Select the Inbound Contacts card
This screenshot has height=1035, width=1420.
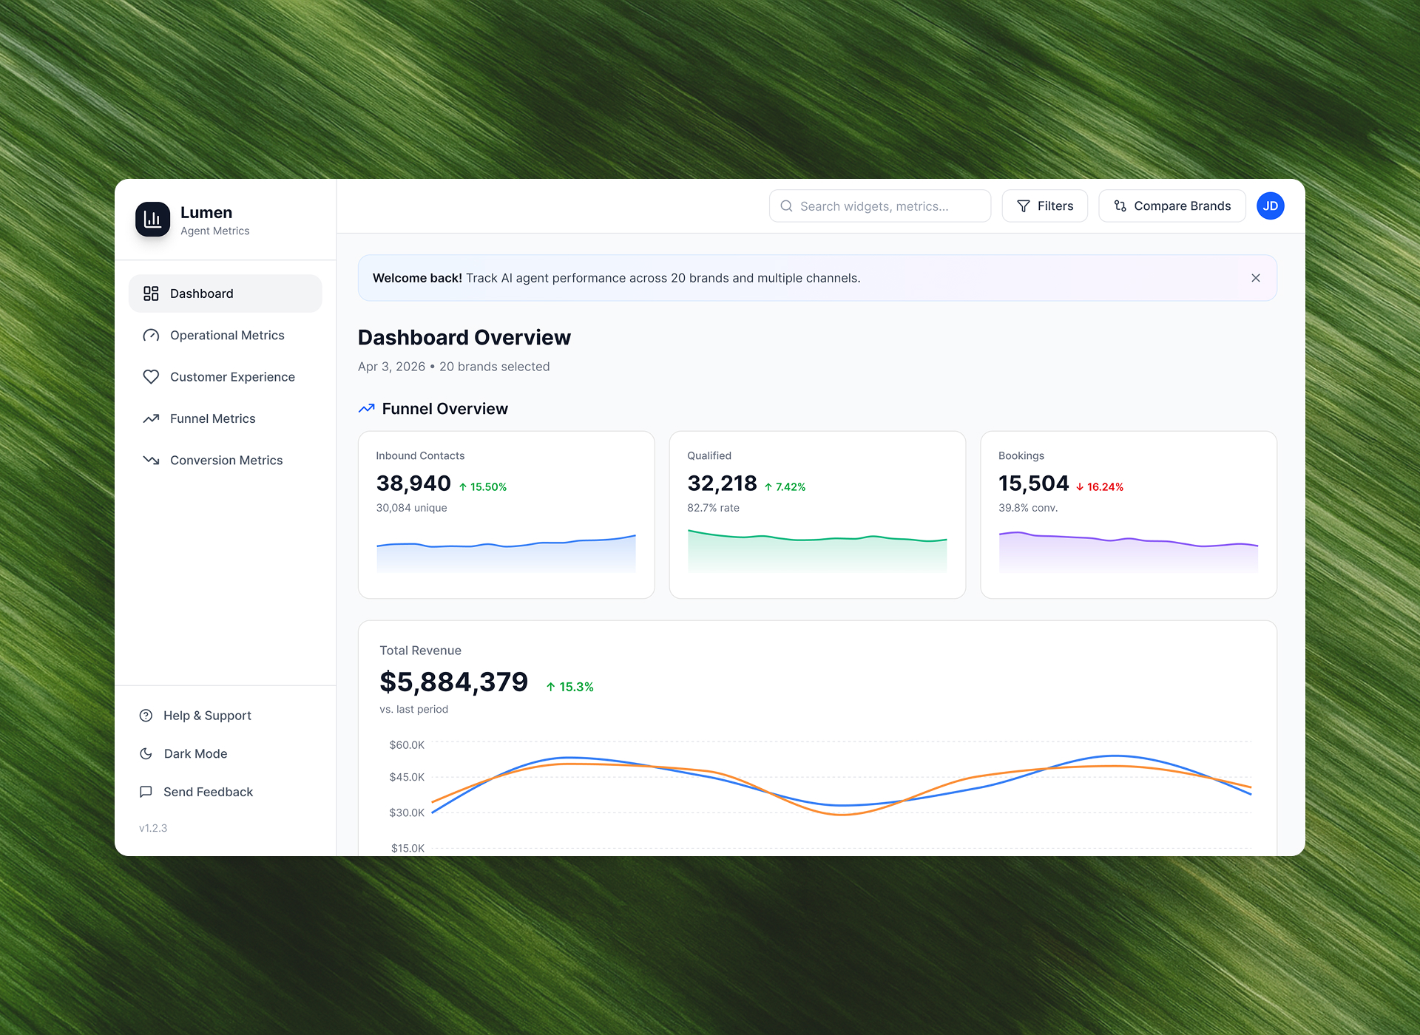[506, 514]
